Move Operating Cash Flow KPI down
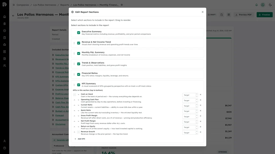This screenshot has height=154, width=275. point(78,100)
